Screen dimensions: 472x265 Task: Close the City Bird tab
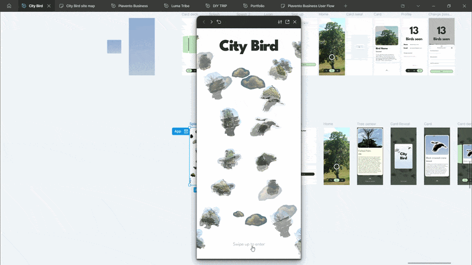[x=49, y=6]
